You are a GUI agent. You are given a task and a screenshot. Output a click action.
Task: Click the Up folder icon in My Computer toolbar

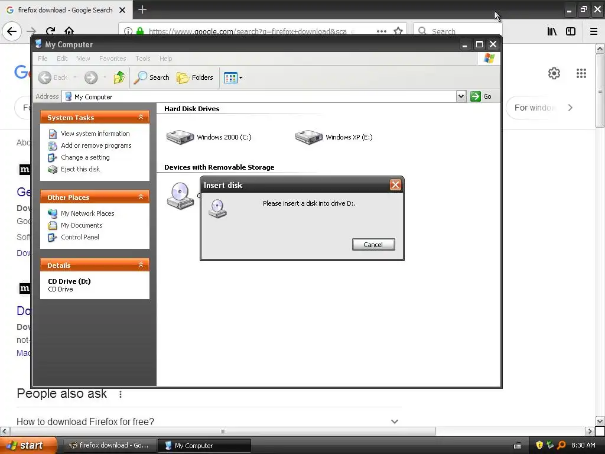click(x=119, y=77)
